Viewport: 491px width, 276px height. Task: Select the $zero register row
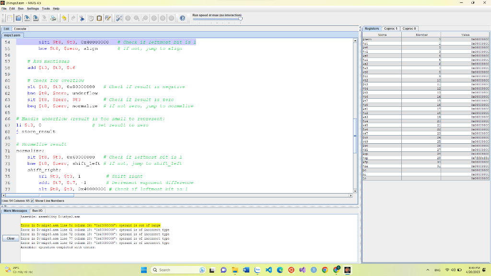click(x=426, y=39)
